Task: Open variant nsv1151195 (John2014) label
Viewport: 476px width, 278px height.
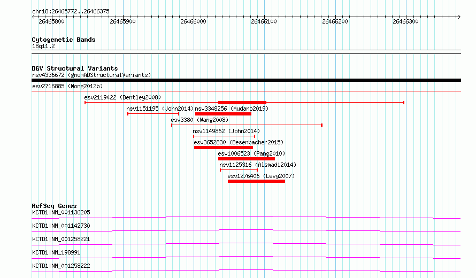Action: tap(160, 109)
